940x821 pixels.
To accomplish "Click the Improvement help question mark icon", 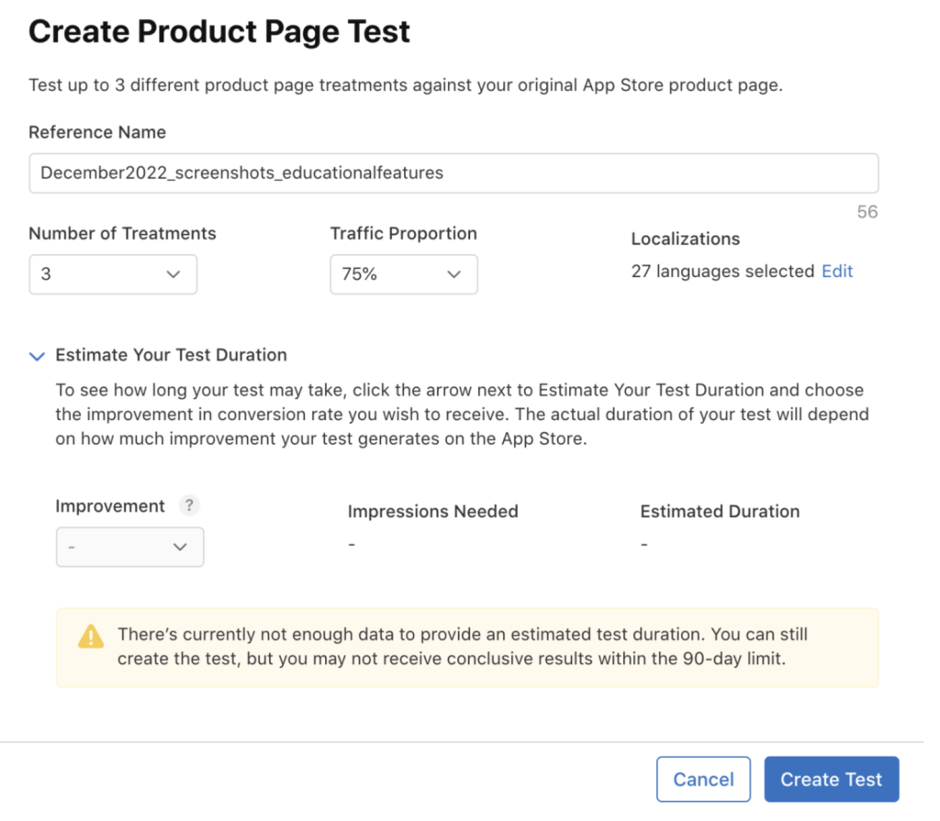I will (189, 505).
